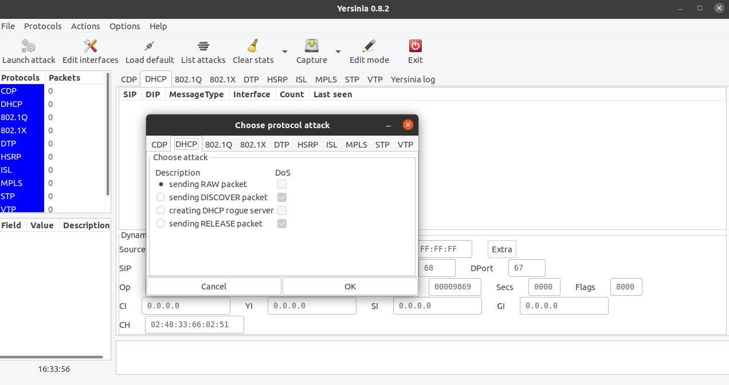Select MPLS row in Protocols list
Viewport: 729px width, 385px height.
(52, 183)
